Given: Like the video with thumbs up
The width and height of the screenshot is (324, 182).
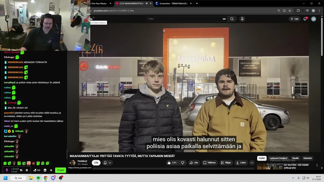Looking at the screenshot, I should [x=172, y=163].
